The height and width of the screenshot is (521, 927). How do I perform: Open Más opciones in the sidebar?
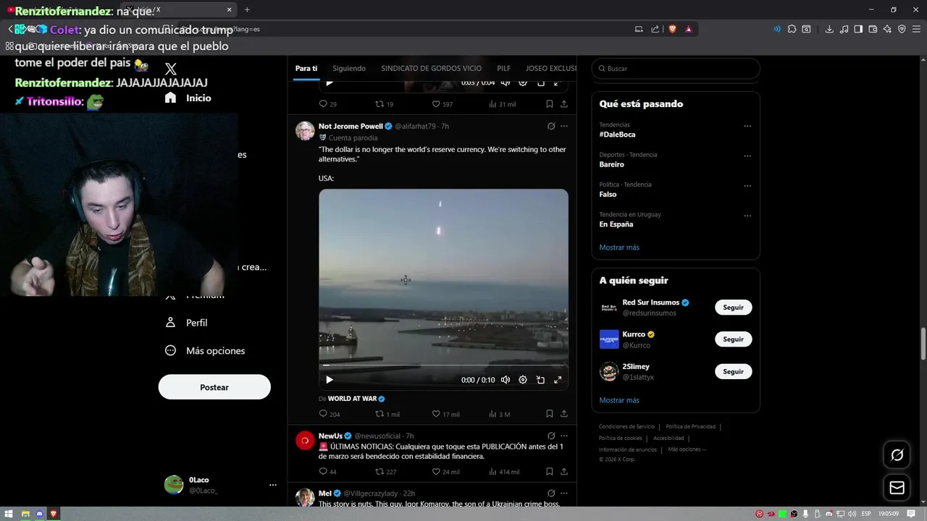[205, 350]
